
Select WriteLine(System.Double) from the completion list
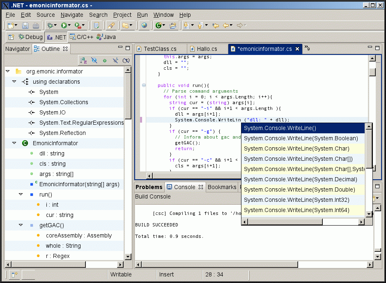pyautogui.click(x=299, y=189)
